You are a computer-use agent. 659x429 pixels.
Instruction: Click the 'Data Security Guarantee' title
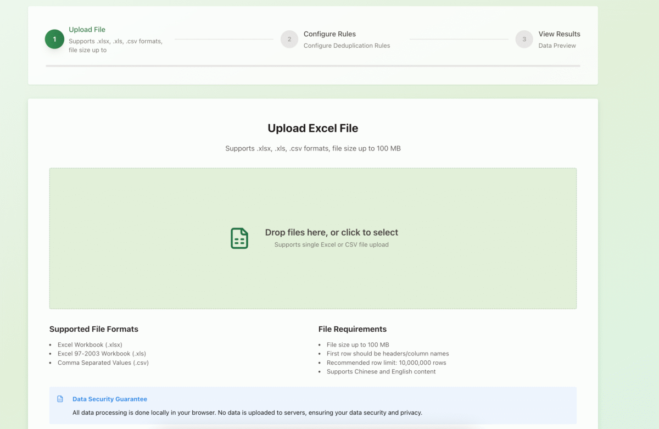(x=110, y=399)
